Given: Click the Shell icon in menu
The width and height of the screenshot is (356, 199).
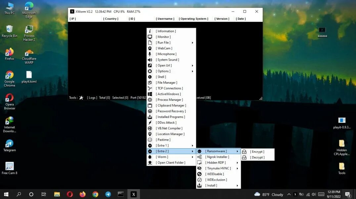Looking at the screenshot, I should click(150, 77).
